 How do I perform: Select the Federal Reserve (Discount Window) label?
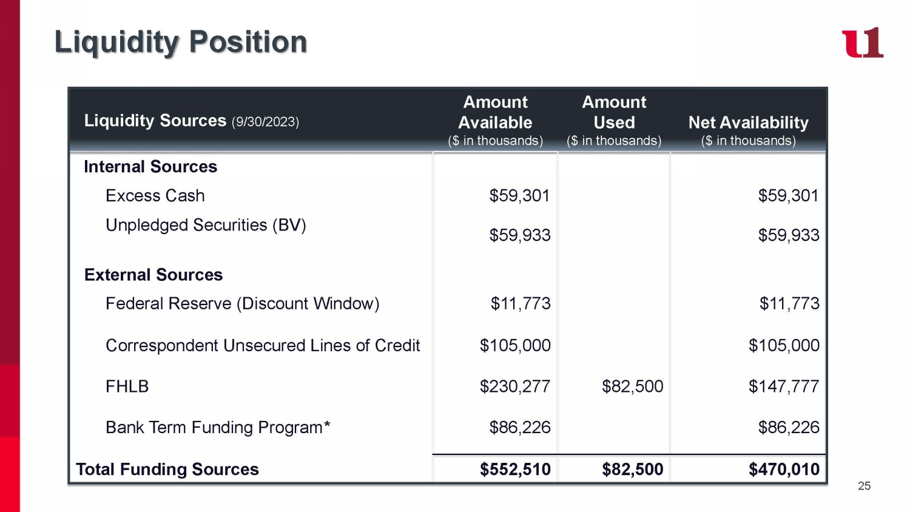(242, 303)
